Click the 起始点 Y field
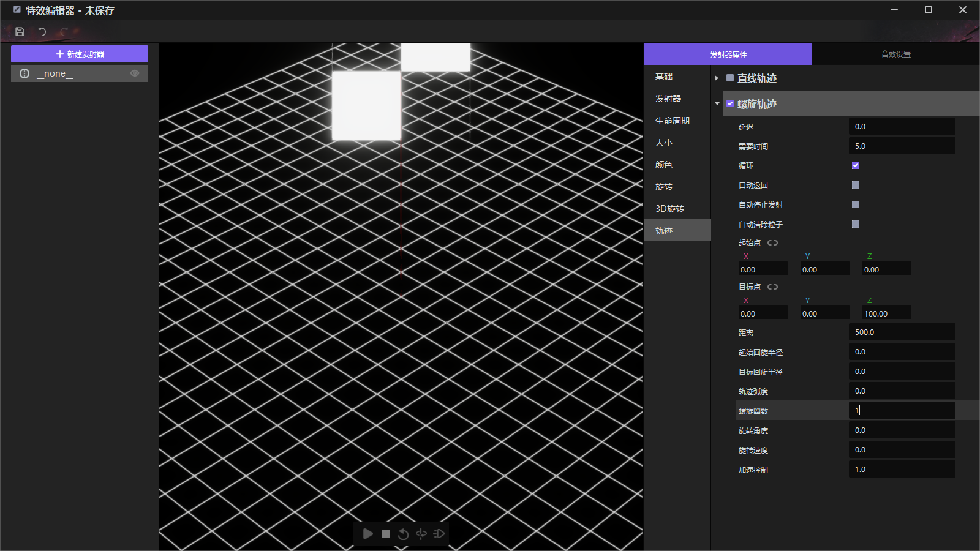Screen dimensions: 980x551 824,269
